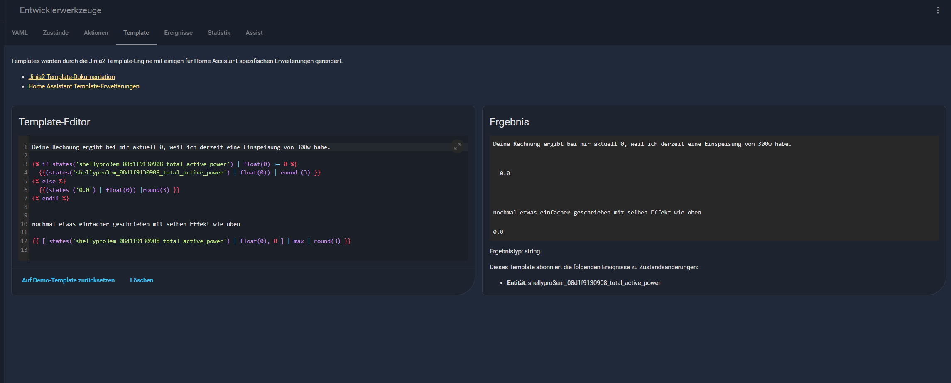Click Auf Demo-Template zurücksetzen
951x383 pixels.
(x=68, y=280)
